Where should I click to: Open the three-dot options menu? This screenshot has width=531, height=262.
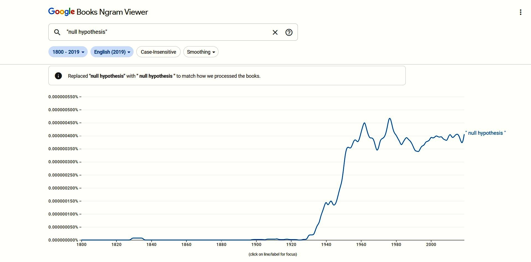[x=520, y=12]
